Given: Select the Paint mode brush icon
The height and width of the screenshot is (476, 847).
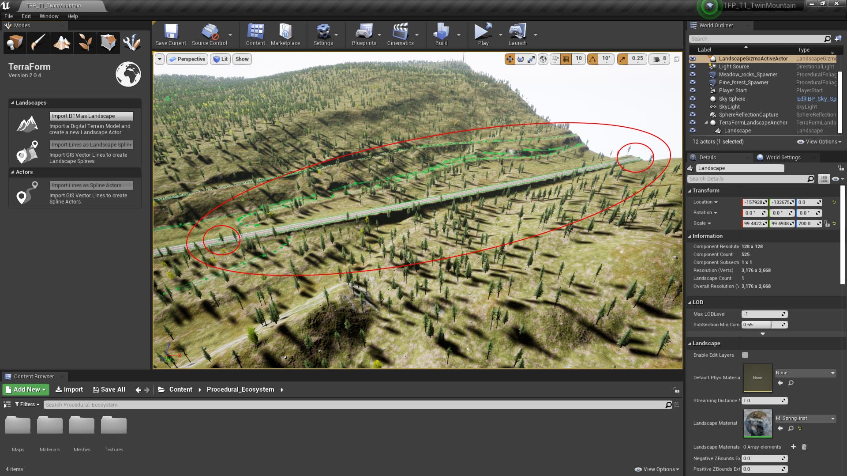Looking at the screenshot, I should click(x=38, y=42).
